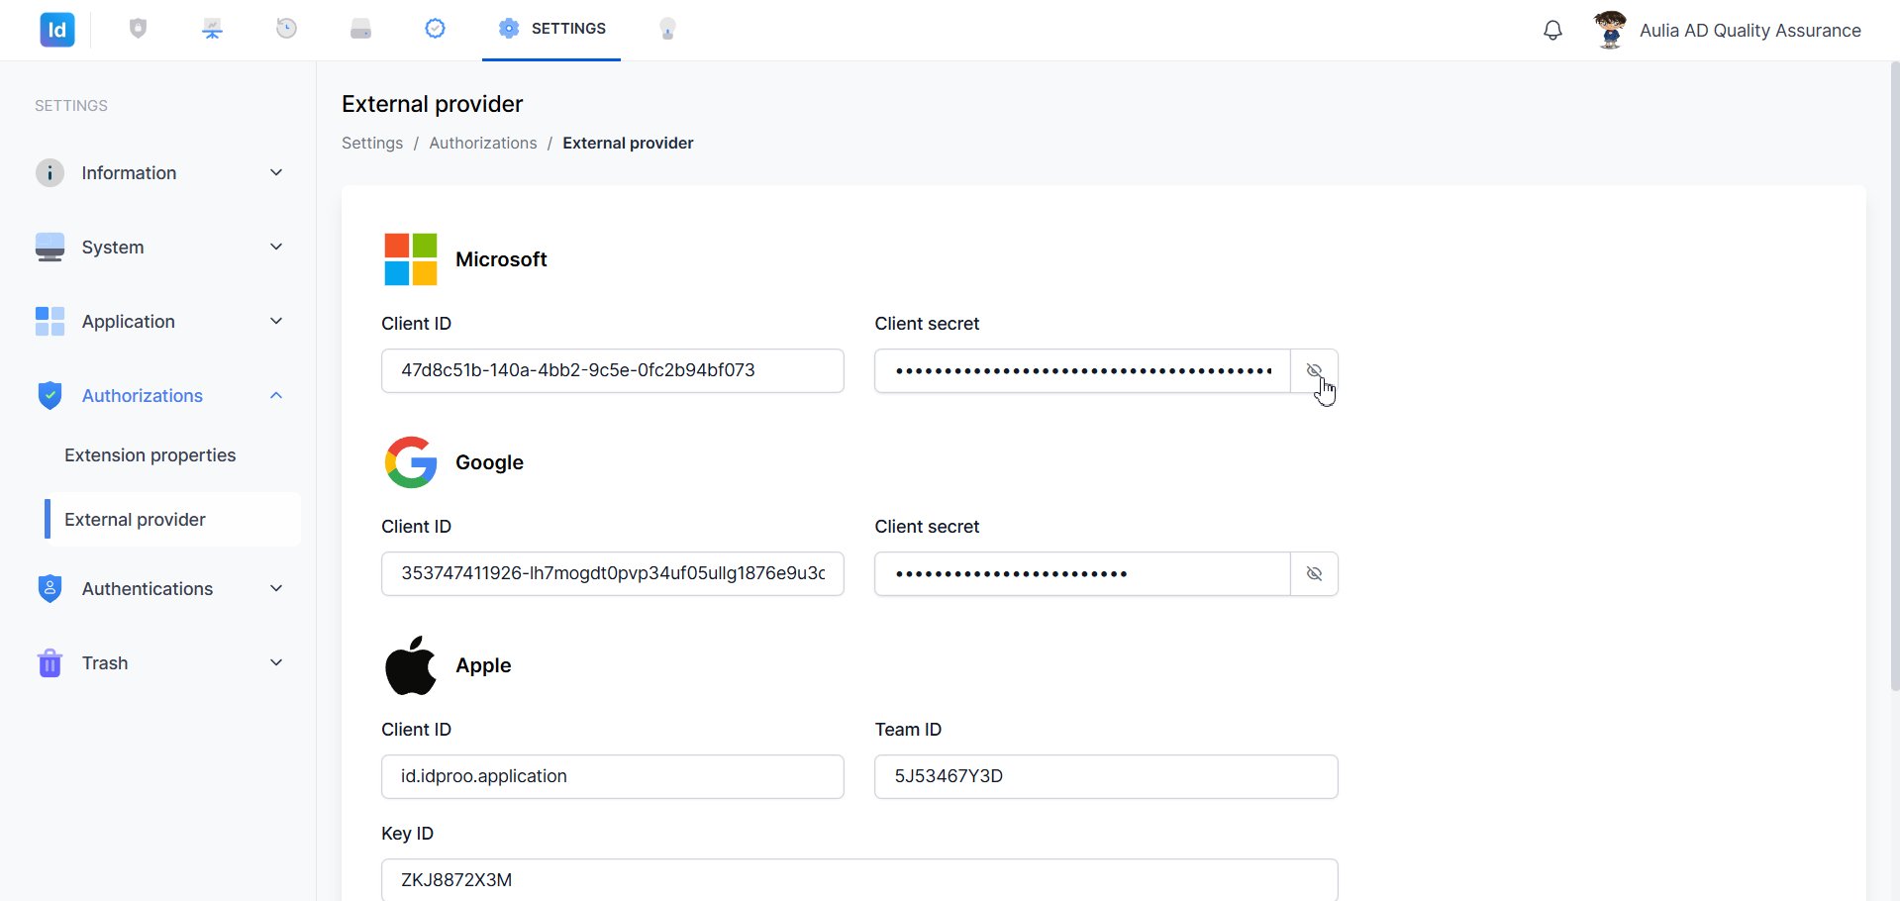Edit the Apple Client ID field
This screenshot has width=1900, height=901.
(613, 777)
